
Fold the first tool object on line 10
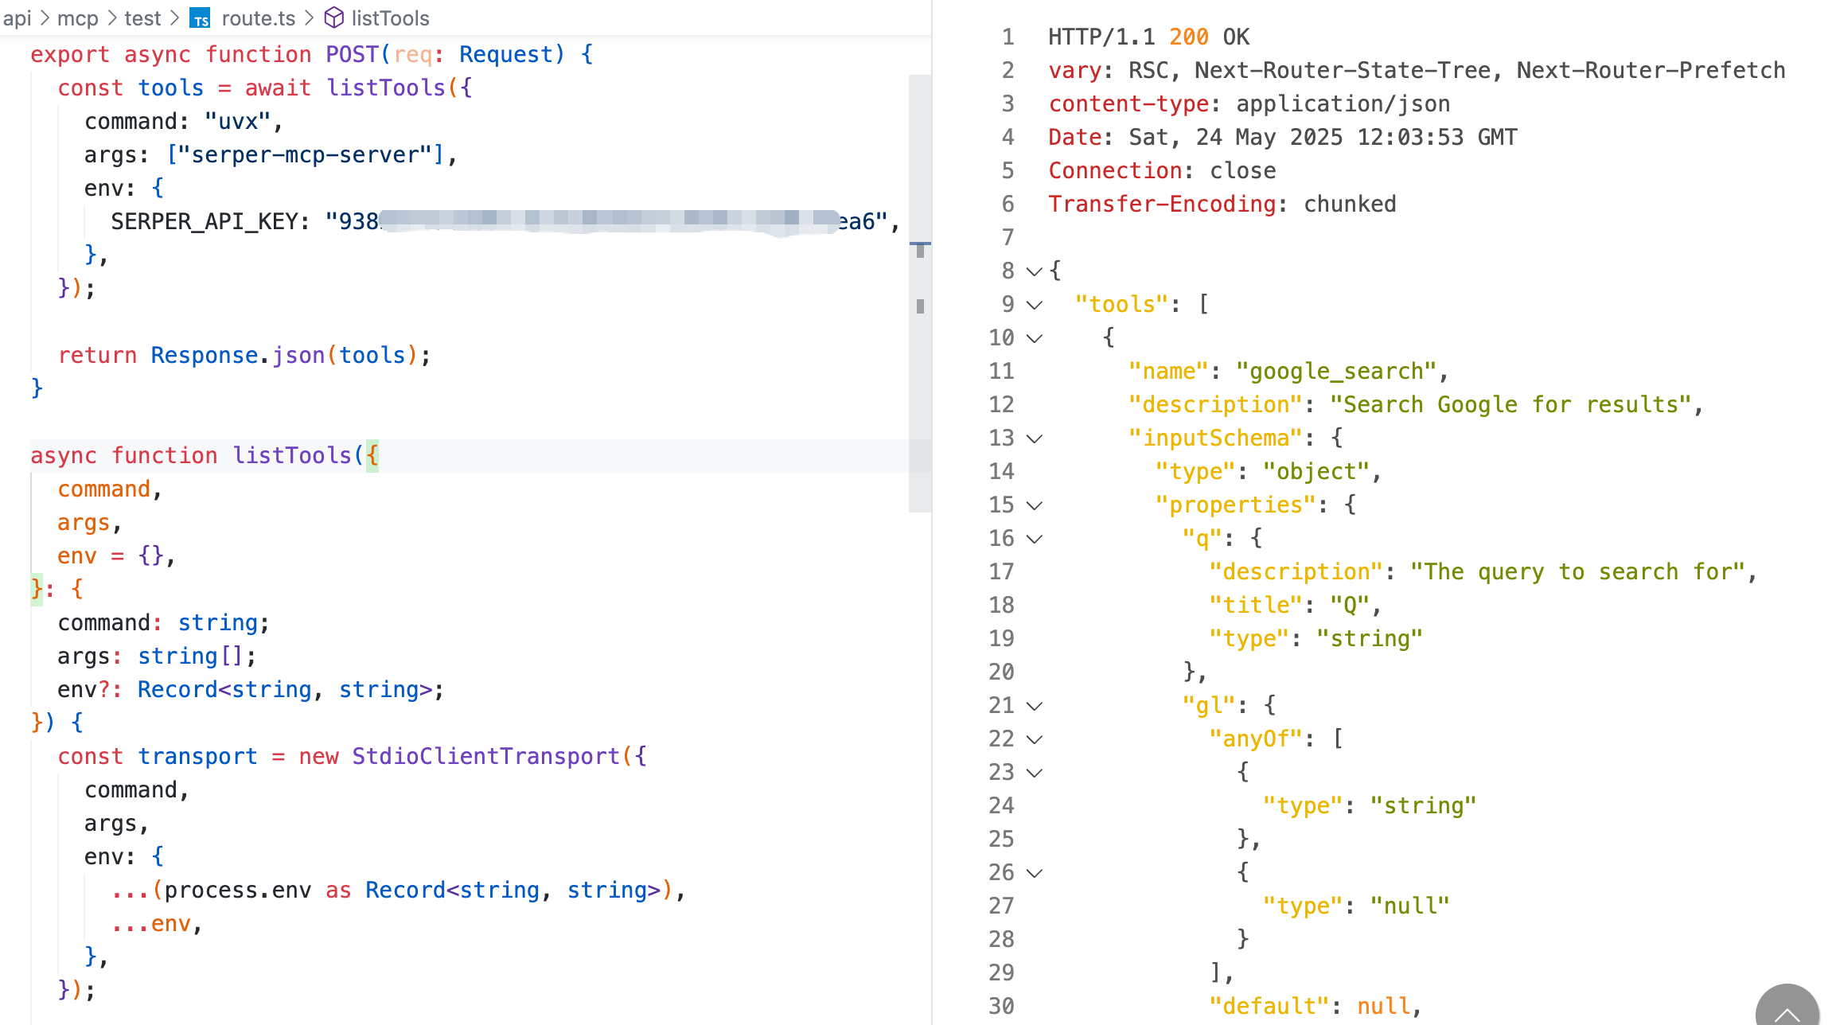[x=1034, y=338]
